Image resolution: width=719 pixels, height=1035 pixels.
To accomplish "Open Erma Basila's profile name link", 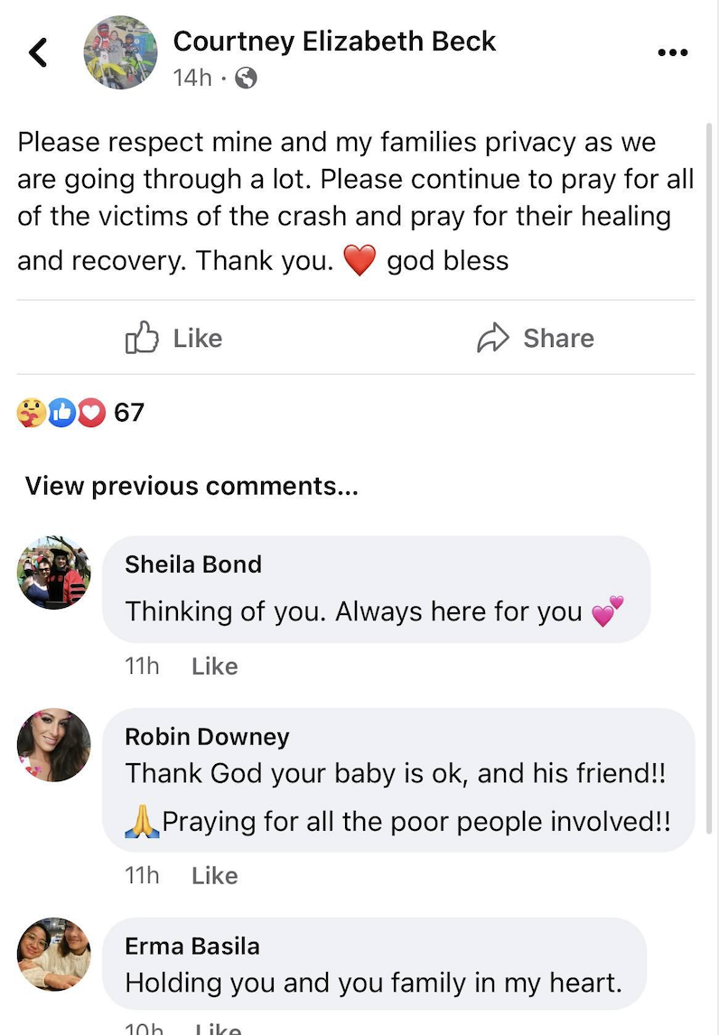I will (x=191, y=946).
